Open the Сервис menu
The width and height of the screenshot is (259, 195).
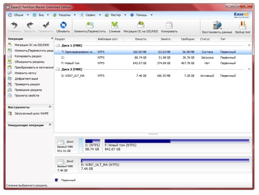[90, 15]
